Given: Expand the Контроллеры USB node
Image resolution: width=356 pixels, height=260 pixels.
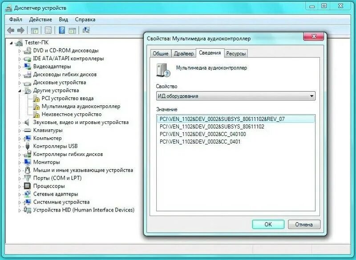Looking at the screenshot, I should coord(20,147).
